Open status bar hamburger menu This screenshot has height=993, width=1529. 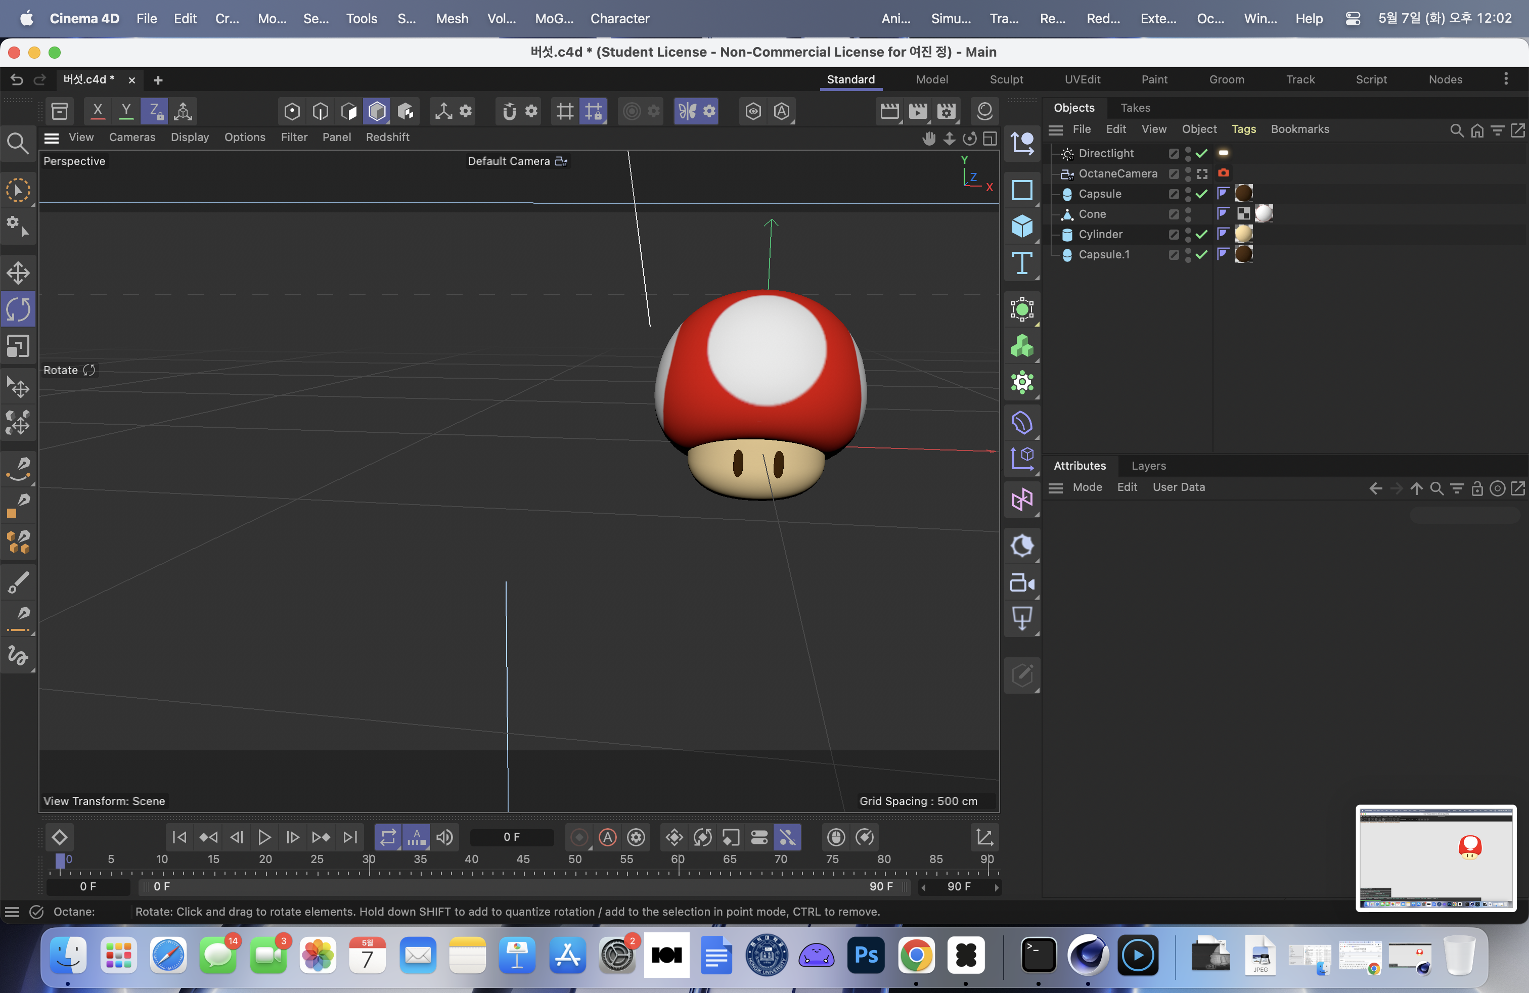12,912
